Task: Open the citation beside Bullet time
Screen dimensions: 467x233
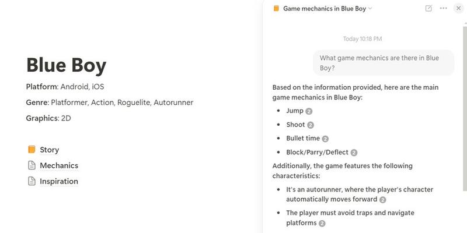Action: click(325, 139)
